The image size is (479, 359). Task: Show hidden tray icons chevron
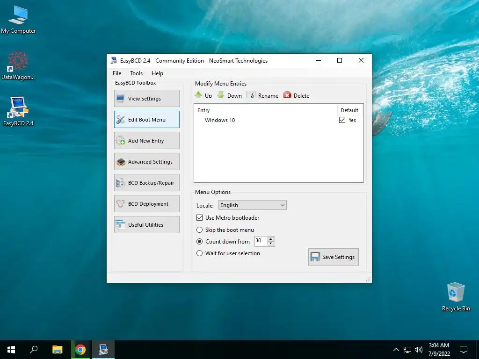click(x=396, y=350)
